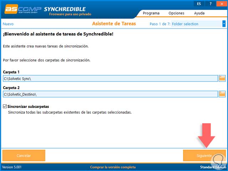Click the Standard Edition status text
The width and height of the screenshot is (228, 171).
[213, 167]
